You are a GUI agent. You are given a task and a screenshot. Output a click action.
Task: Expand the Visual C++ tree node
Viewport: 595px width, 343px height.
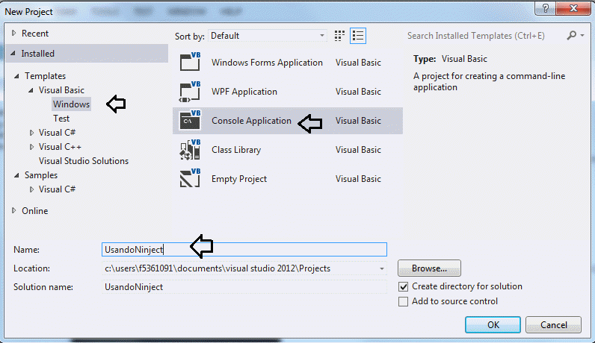point(31,146)
